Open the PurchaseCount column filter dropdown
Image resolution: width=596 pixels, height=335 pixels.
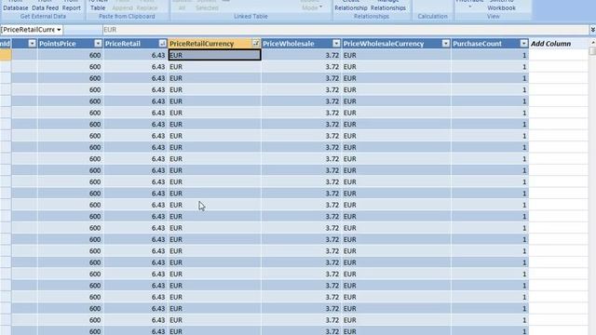coord(524,44)
